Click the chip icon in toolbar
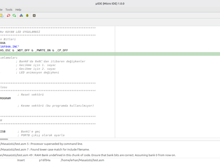The width and height of the screenshot is (220, 162). [x=34, y=15]
